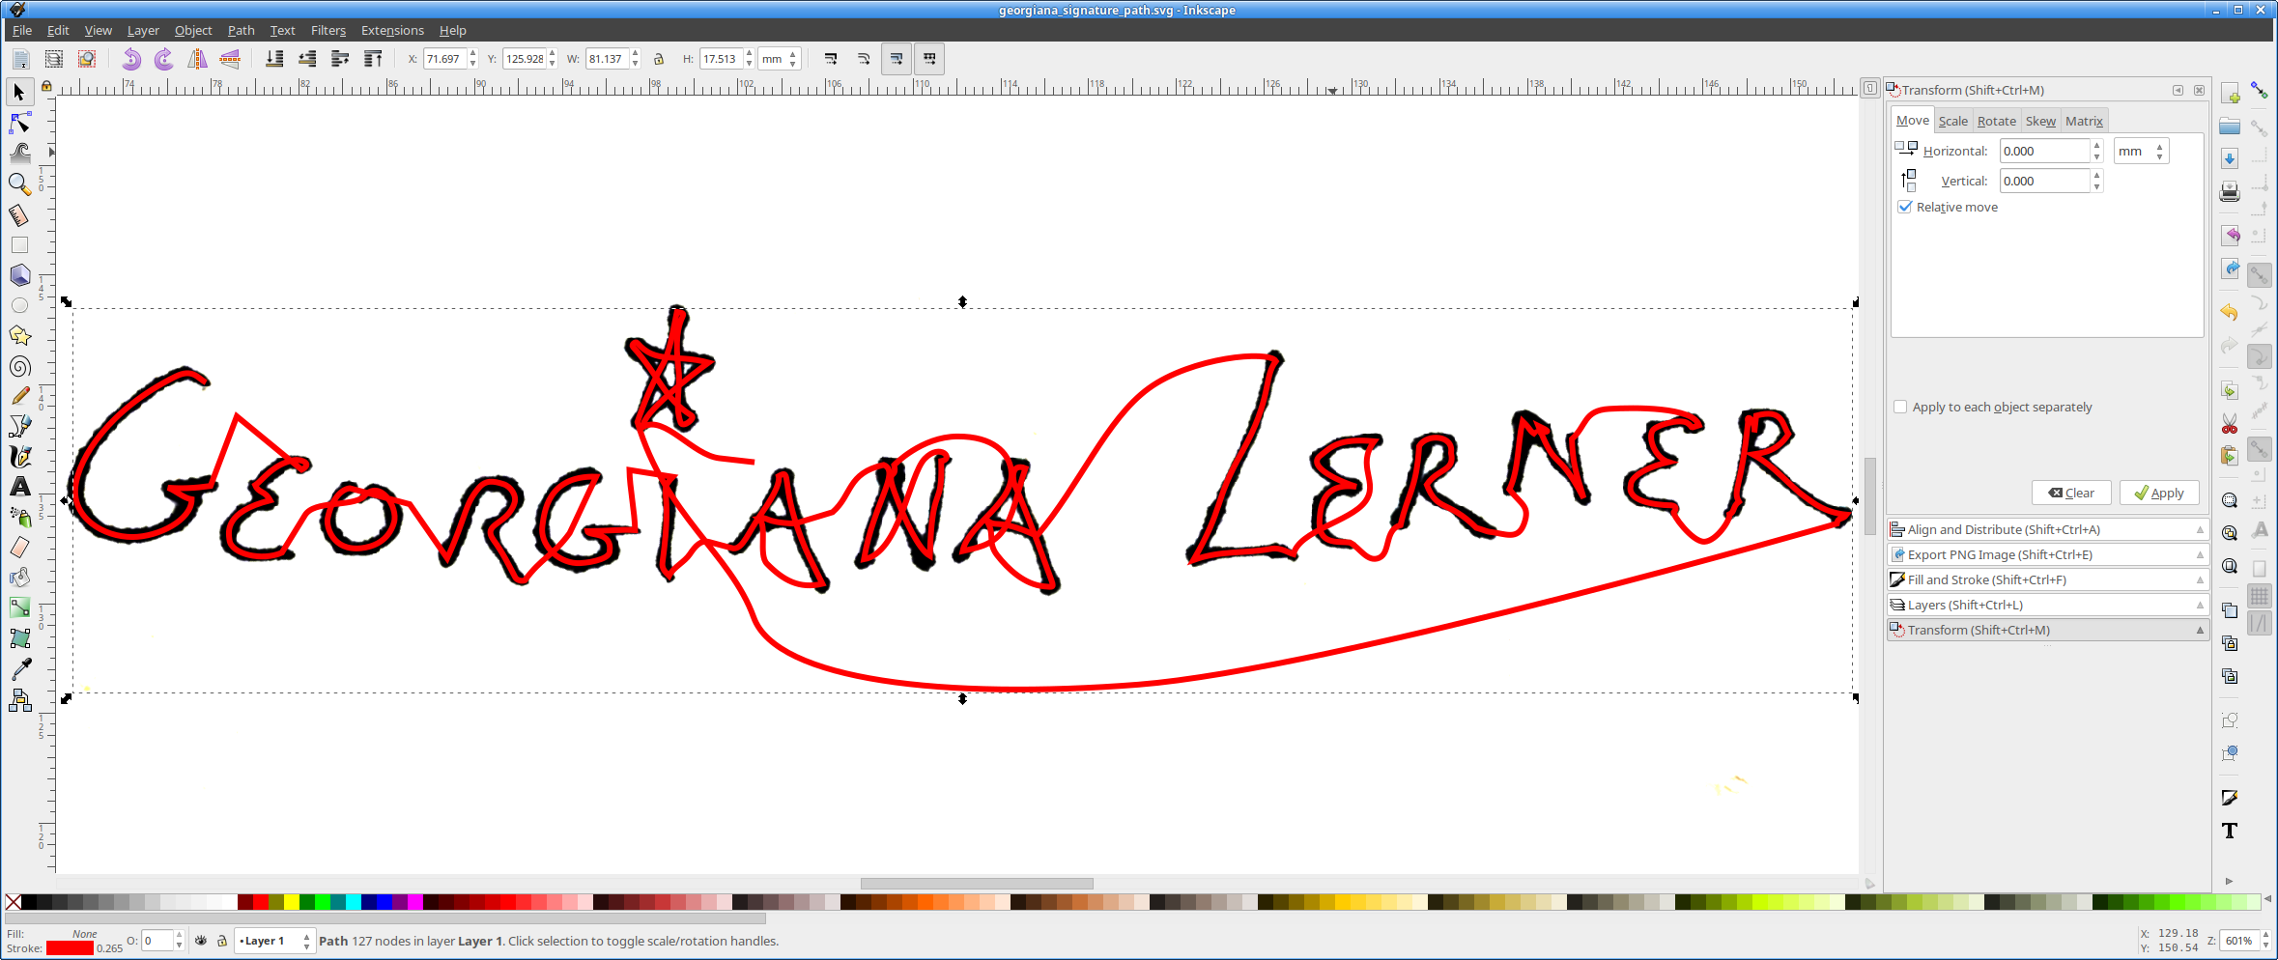Click the yellow swatch in the palette
This screenshot has width=2278, height=960.
(x=292, y=902)
